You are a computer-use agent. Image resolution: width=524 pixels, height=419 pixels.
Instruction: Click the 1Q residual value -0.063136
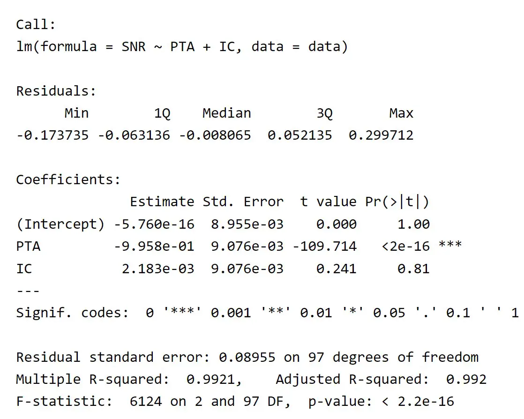point(134,135)
